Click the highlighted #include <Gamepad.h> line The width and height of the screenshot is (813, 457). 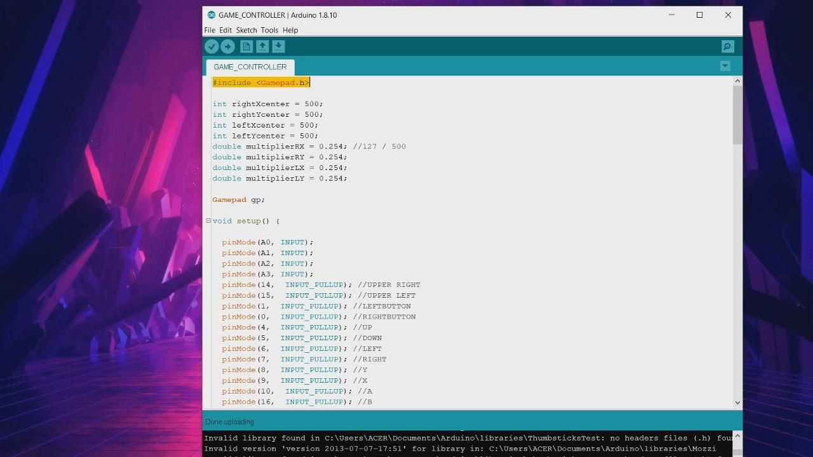[261, 83]
